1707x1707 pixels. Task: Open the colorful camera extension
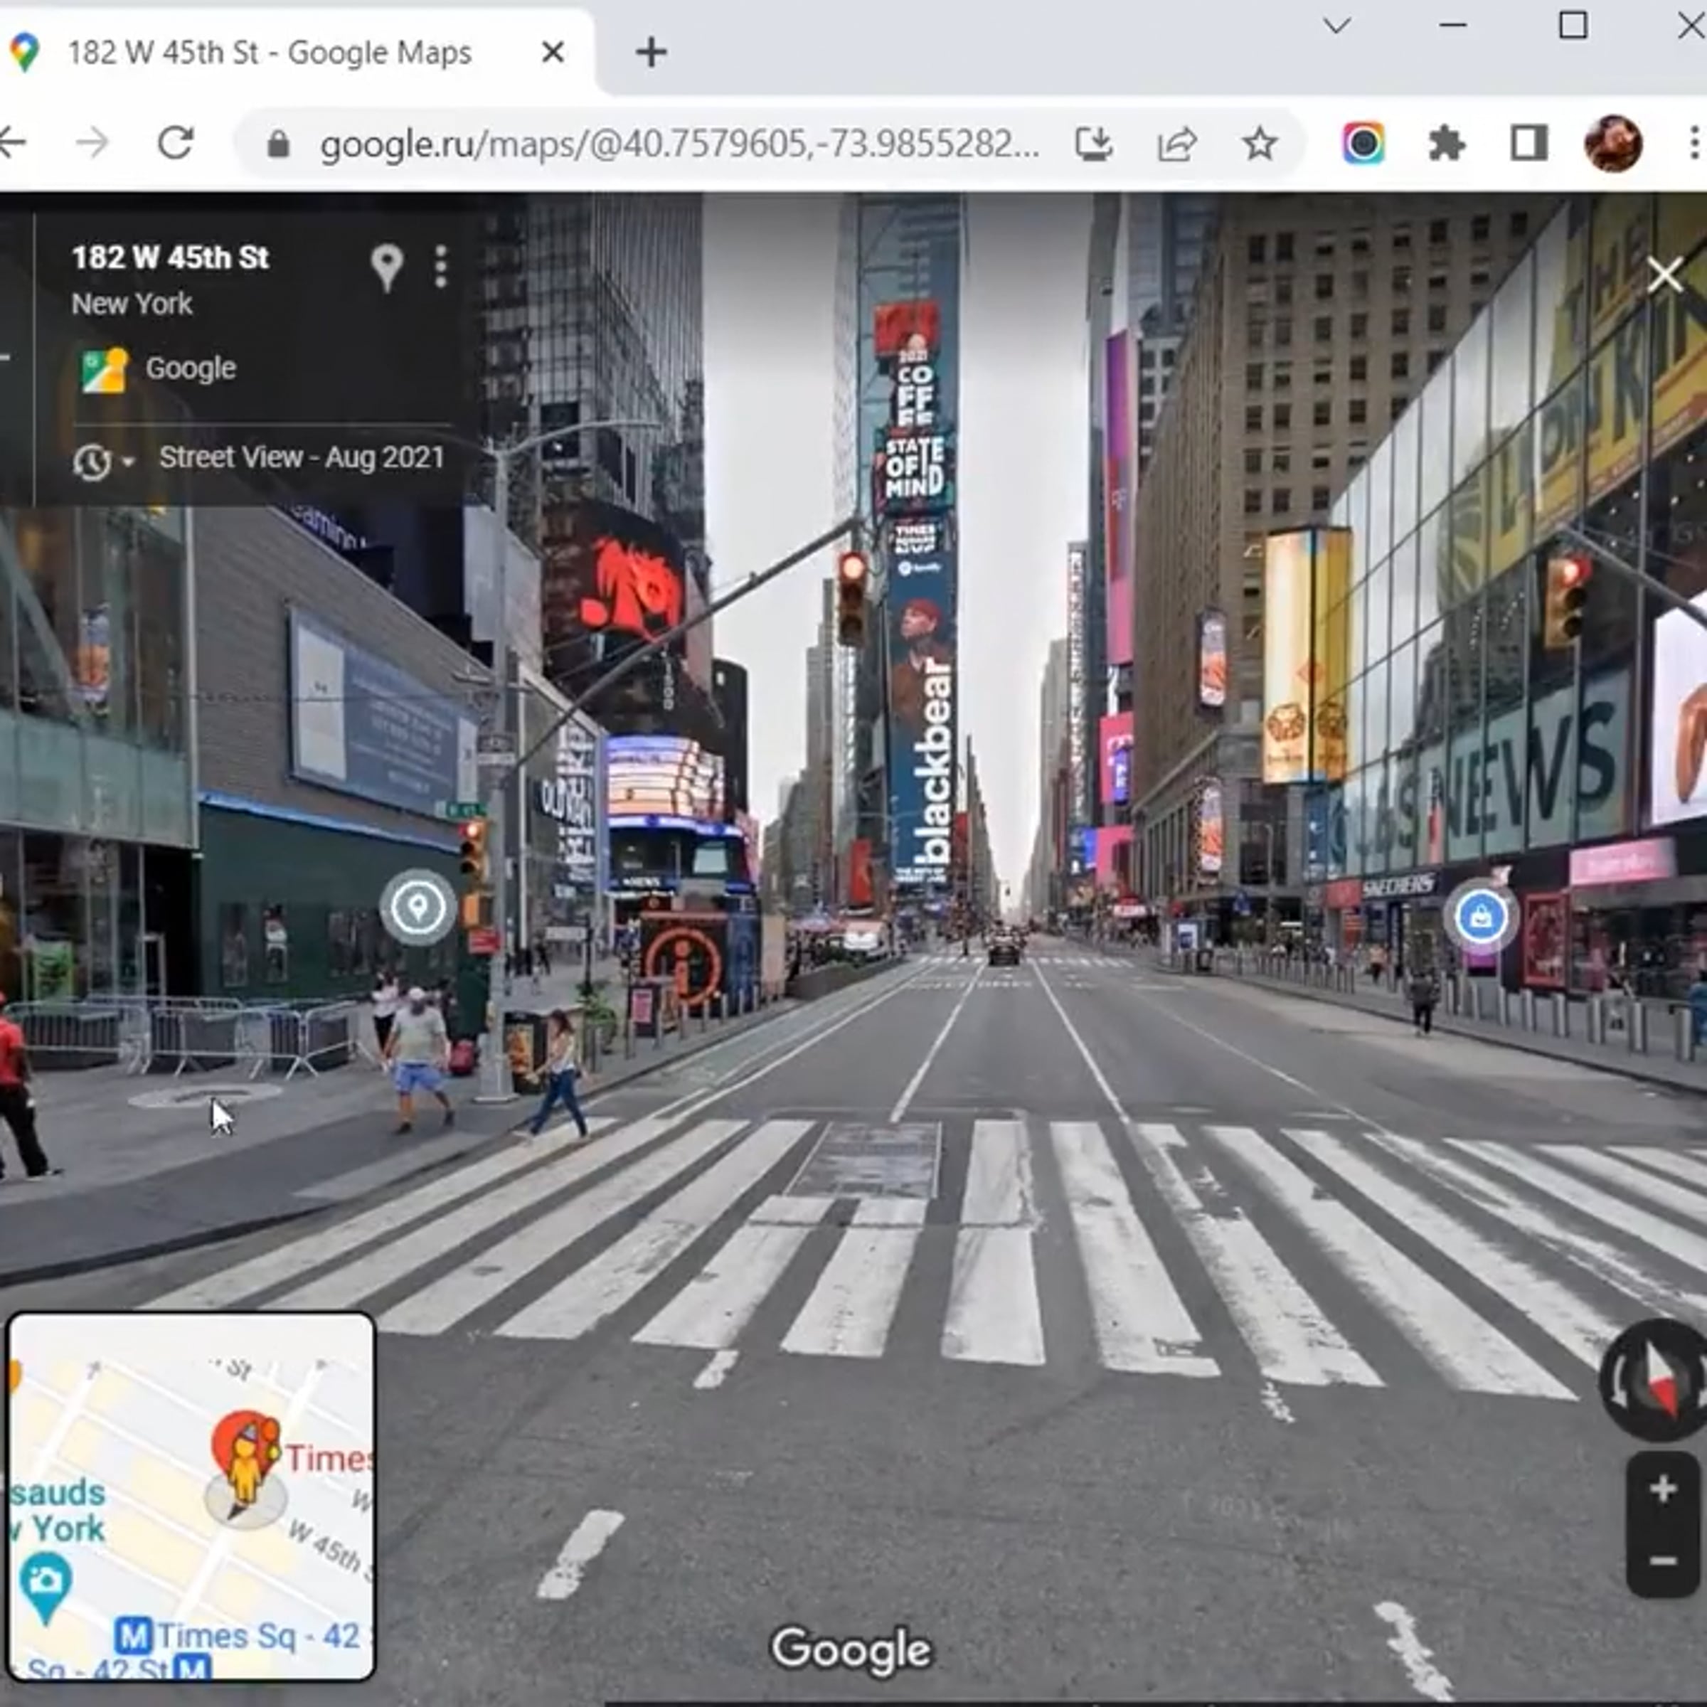click(x=1363, y=143)
